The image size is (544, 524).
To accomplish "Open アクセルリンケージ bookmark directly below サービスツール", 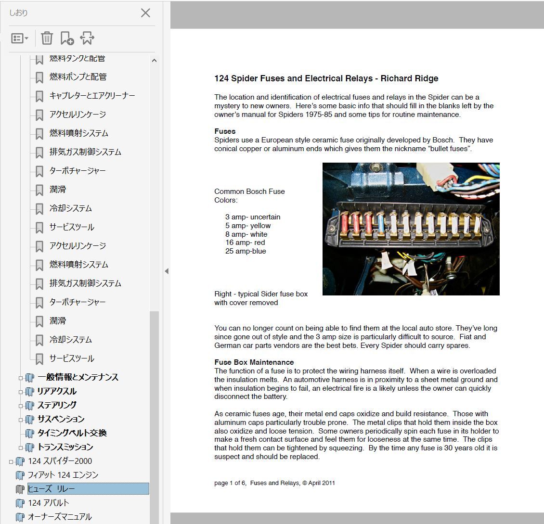I will pyautogui.click(x=78, y=245).
